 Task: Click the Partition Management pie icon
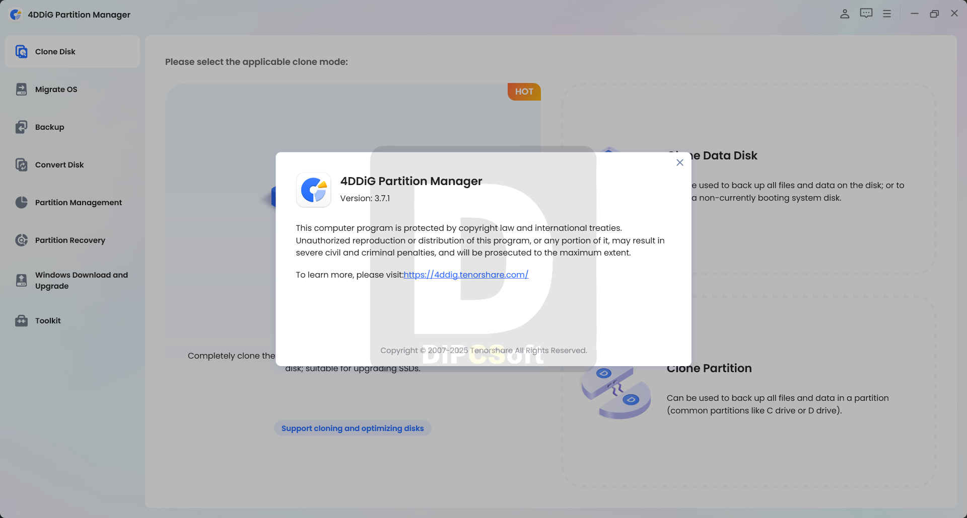coord(21,202)
